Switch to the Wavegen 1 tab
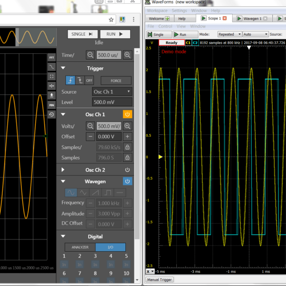Image resolution: width=286 pixels, height=286 pixels. click(252, 19)
